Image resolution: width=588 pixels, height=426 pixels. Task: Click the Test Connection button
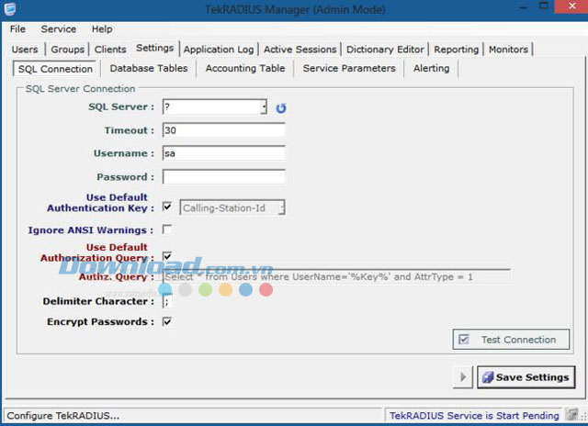[511, 340]
